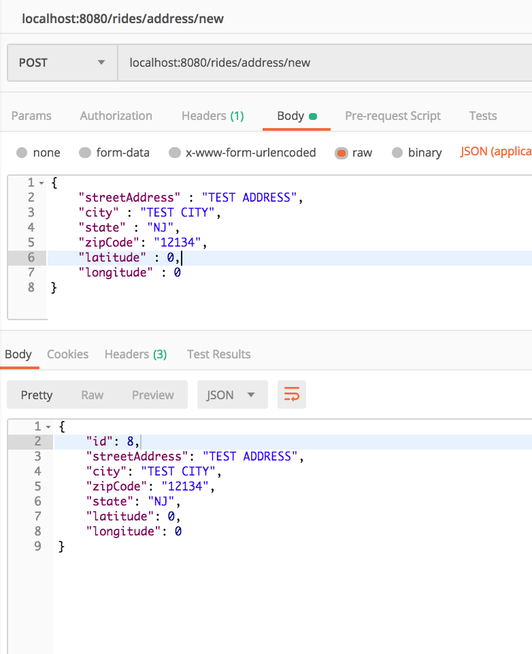Viewport: 532px width, 654px height.
Task: Select the request Body tab
Action: [x=297, y=116]
